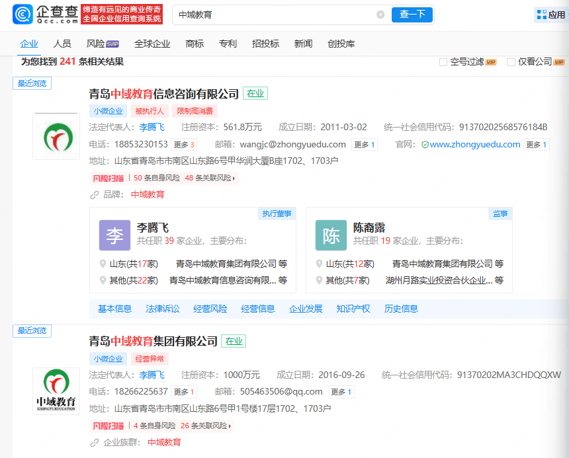This screenshot has height=458, width=569.
Task: Click the 经营异常 tag
Action: point(150,359)
